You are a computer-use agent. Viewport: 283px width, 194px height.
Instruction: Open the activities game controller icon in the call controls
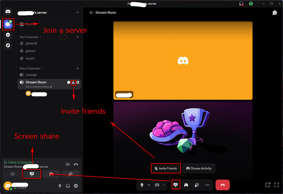[x=186, y=185]
